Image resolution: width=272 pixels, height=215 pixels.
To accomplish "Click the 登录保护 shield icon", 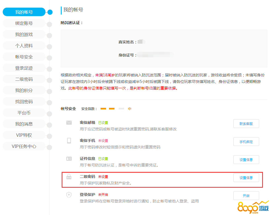I will (69, 195).
